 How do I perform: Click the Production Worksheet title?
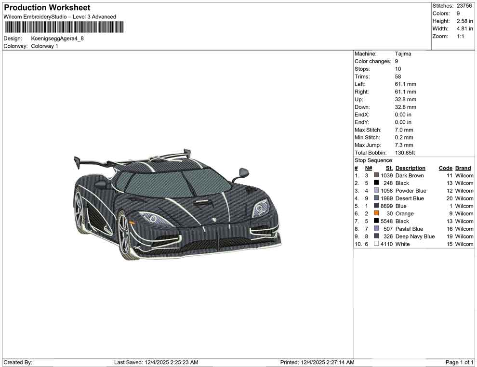point(47,7)
